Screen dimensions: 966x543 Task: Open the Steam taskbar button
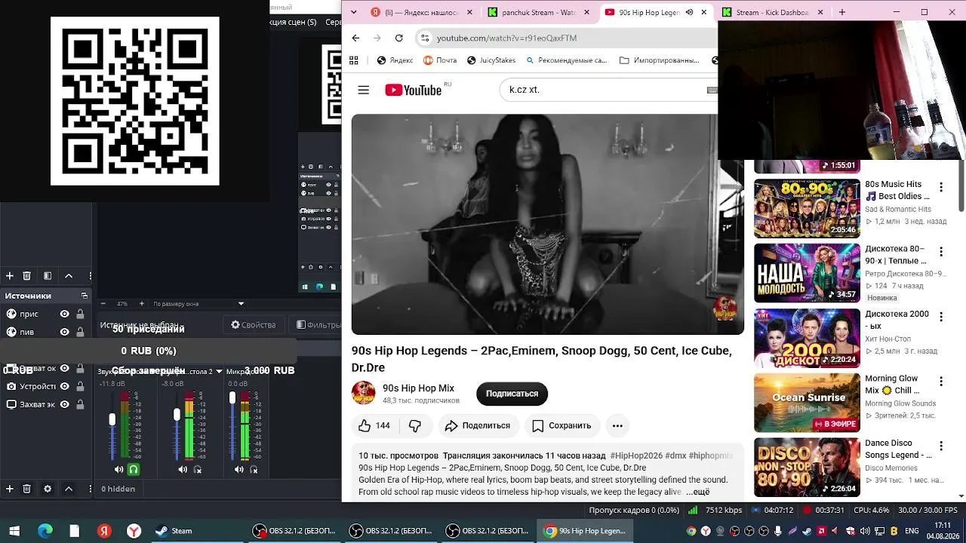pyautogui.click(x=174, y=531)
